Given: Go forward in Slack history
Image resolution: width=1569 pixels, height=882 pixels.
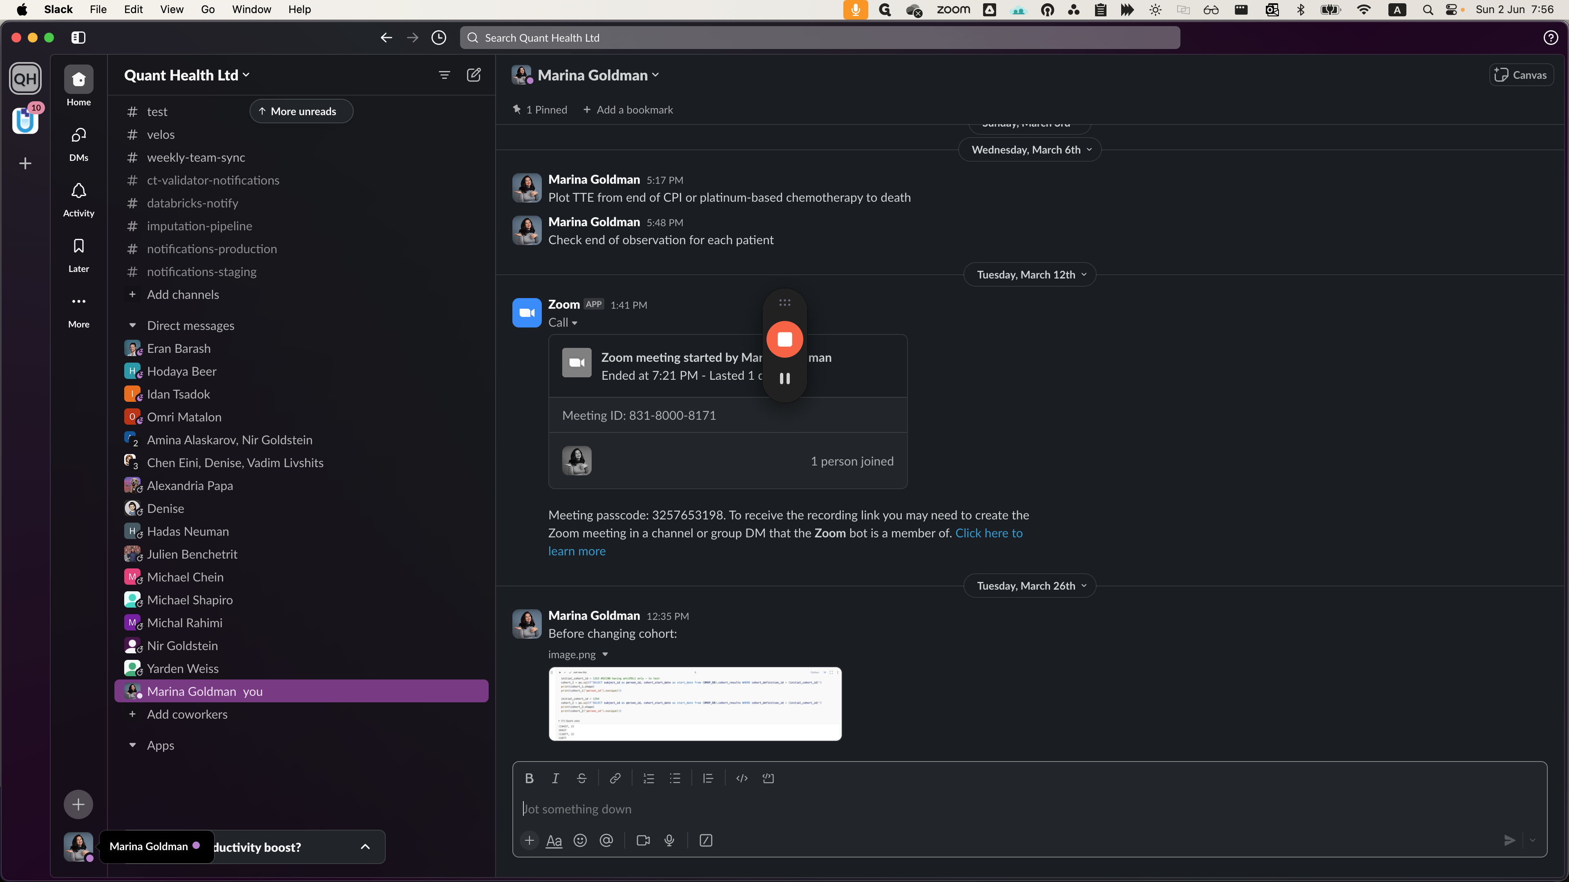Looking at the screenshot, I should (x=412, y=38).
